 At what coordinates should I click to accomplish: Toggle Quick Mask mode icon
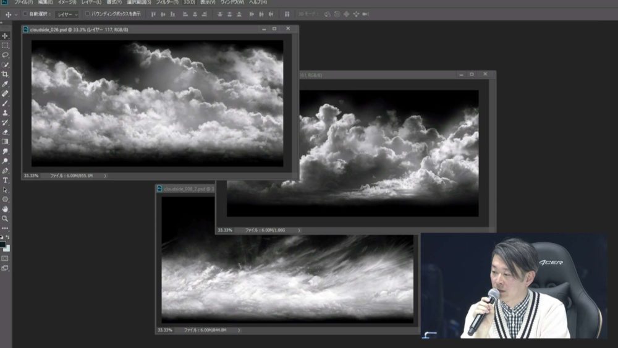pyautogui.click(x=5, y=258)
